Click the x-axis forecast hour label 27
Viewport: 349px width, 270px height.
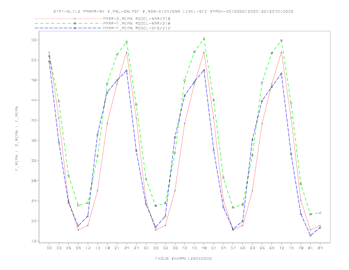pos(136,248)
